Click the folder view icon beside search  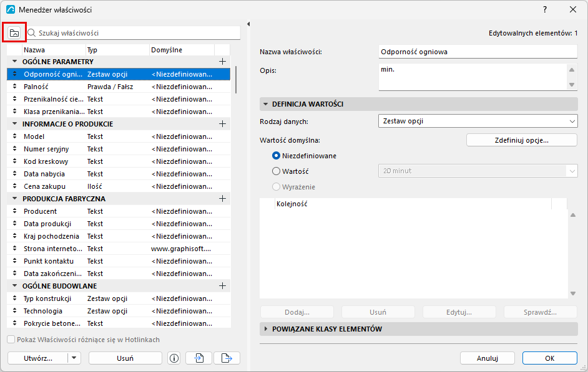14,33
